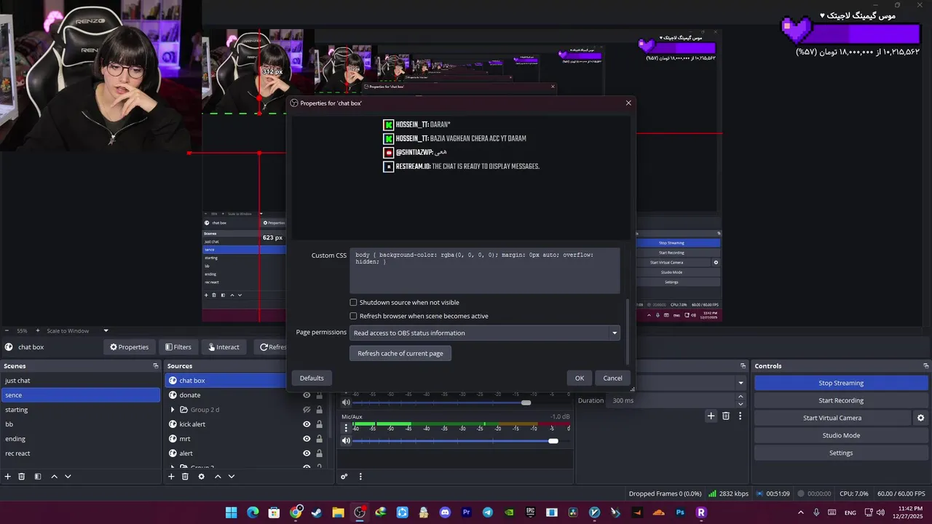Hide the donate source

307,395
